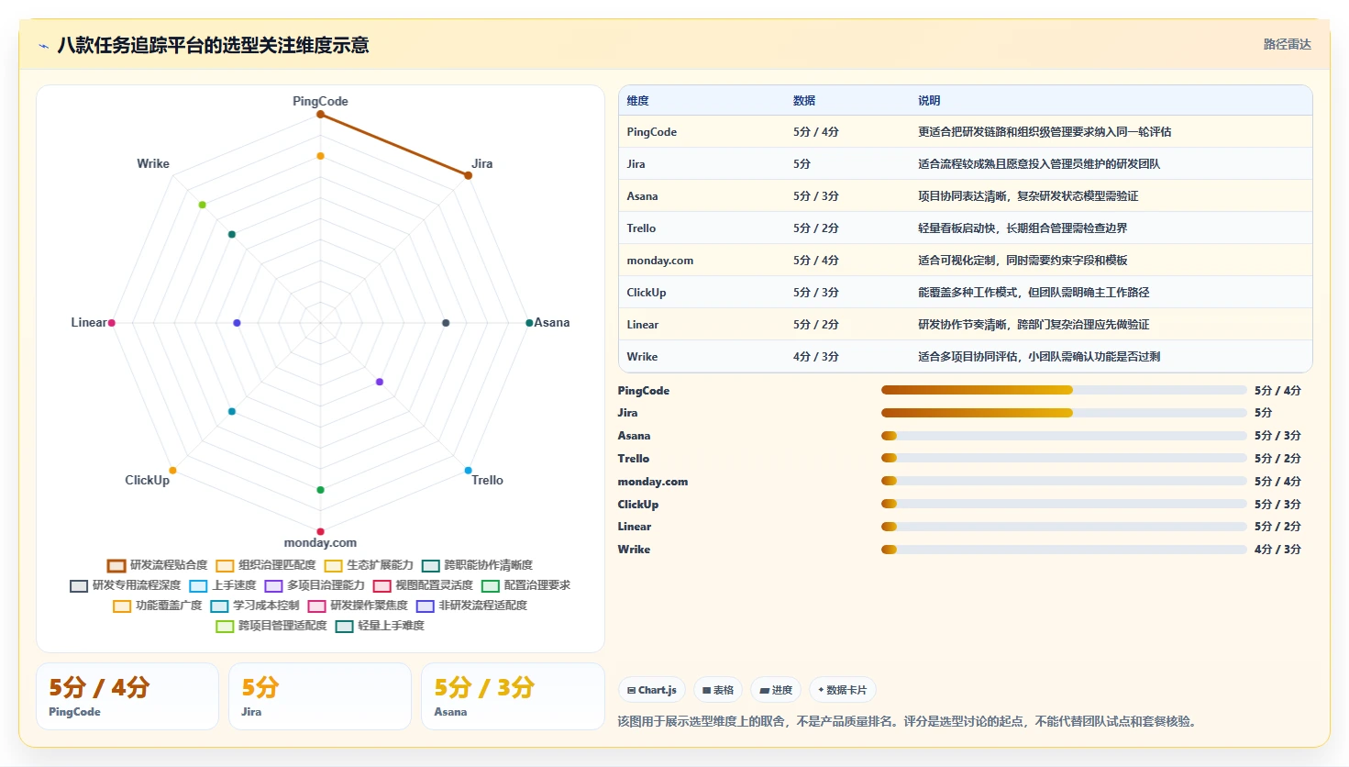
Task: Toggle the 视图配置灵活度 legend series
Action: click(x=423, y=585)
